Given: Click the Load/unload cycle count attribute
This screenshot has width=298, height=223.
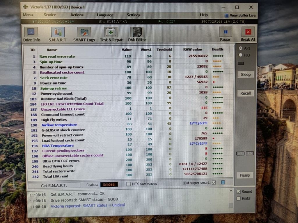Looking at the screenshot, I should tap(63, 140).
